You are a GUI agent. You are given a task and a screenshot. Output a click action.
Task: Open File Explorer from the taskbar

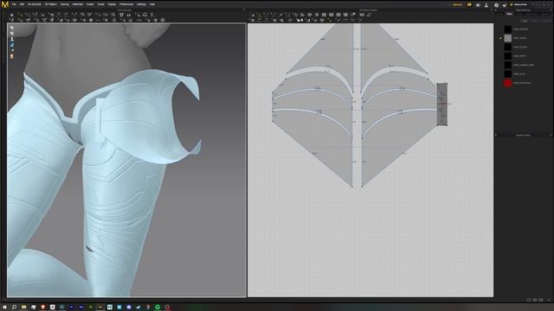pyautogui.click(x=23, y=308)
